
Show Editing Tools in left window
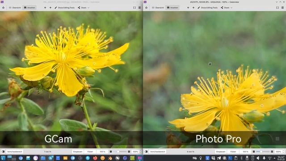pos(64,8)
